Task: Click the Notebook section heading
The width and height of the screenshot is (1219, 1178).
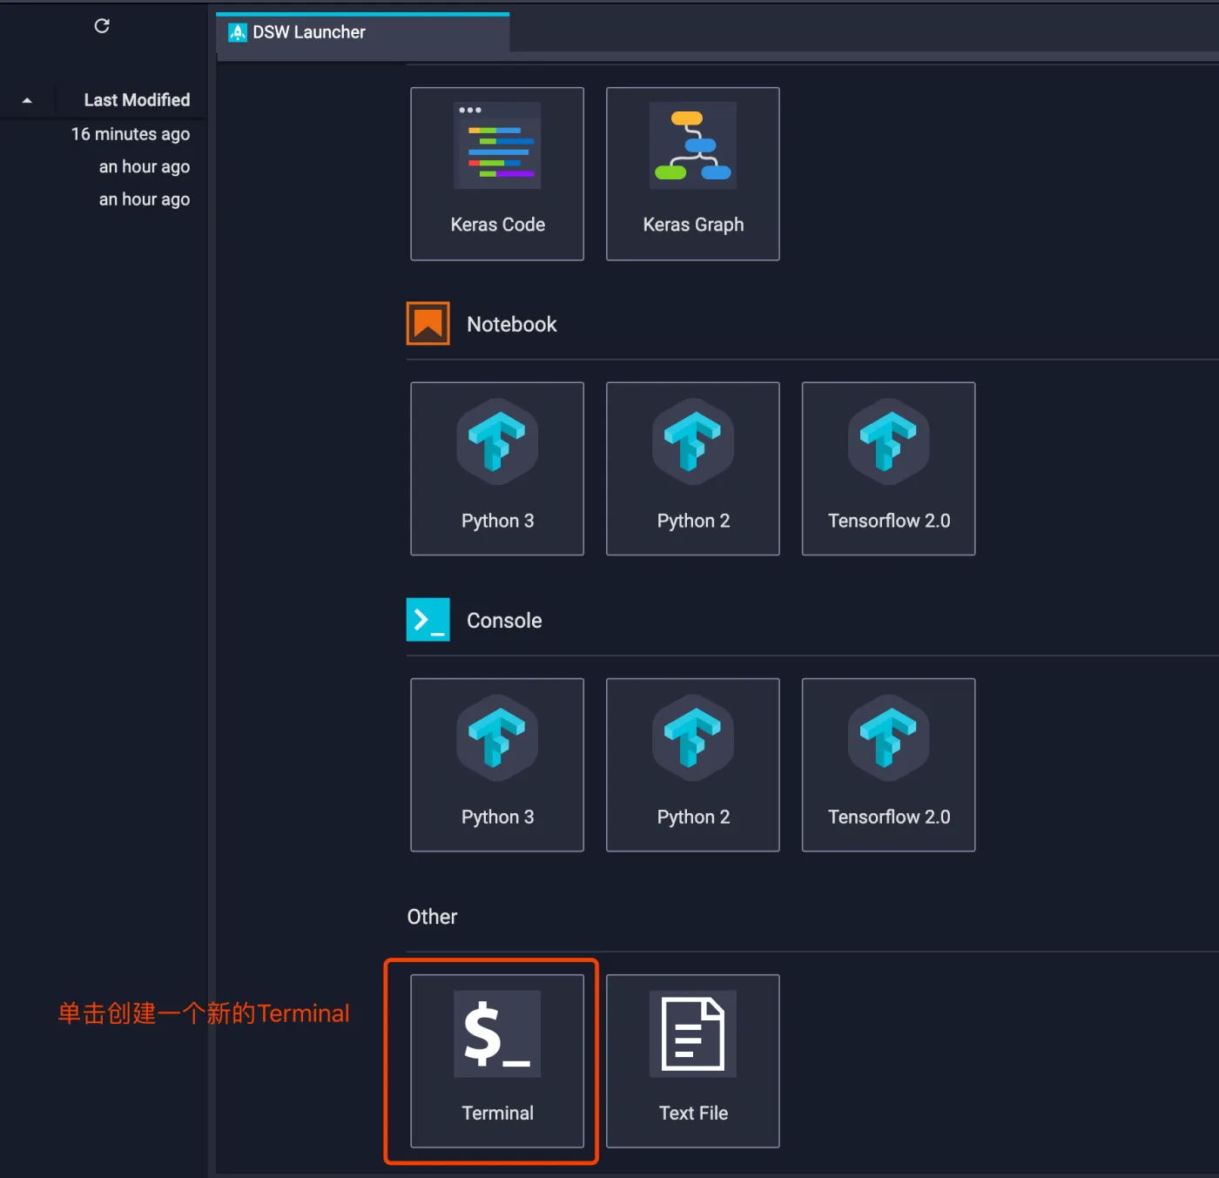Action: 511,324
